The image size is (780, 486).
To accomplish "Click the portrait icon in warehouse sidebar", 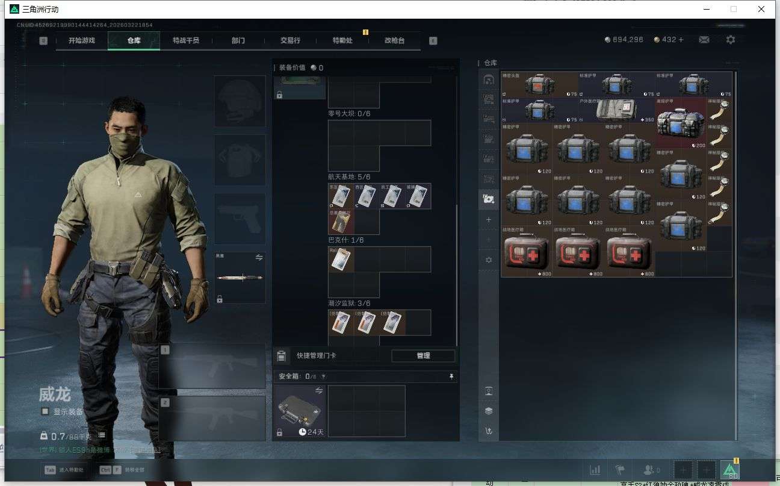I will coord(489,391).
